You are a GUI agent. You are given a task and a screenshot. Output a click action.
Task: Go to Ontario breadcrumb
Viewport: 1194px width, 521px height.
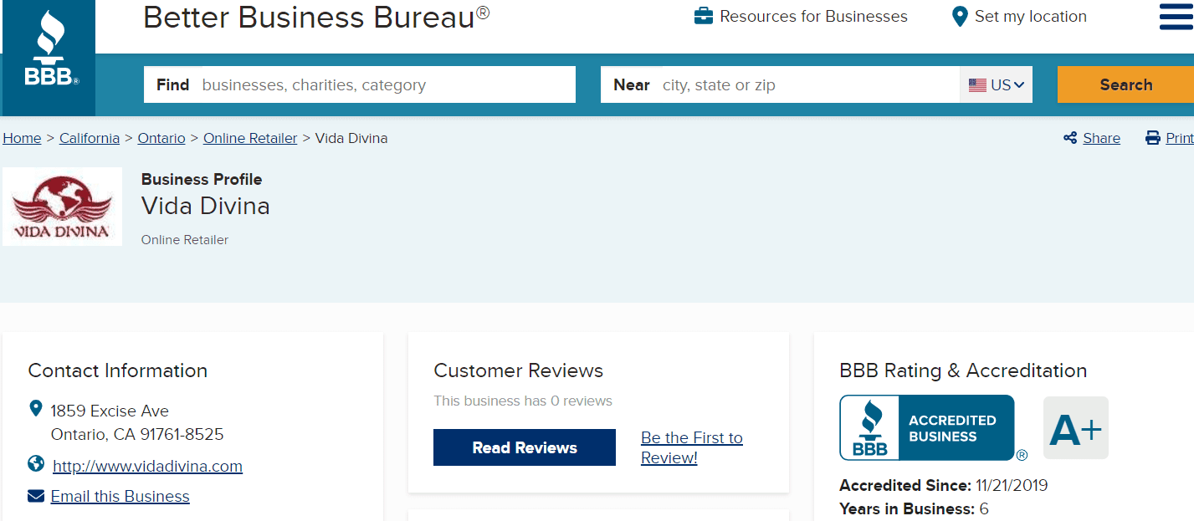coord(161,138)
